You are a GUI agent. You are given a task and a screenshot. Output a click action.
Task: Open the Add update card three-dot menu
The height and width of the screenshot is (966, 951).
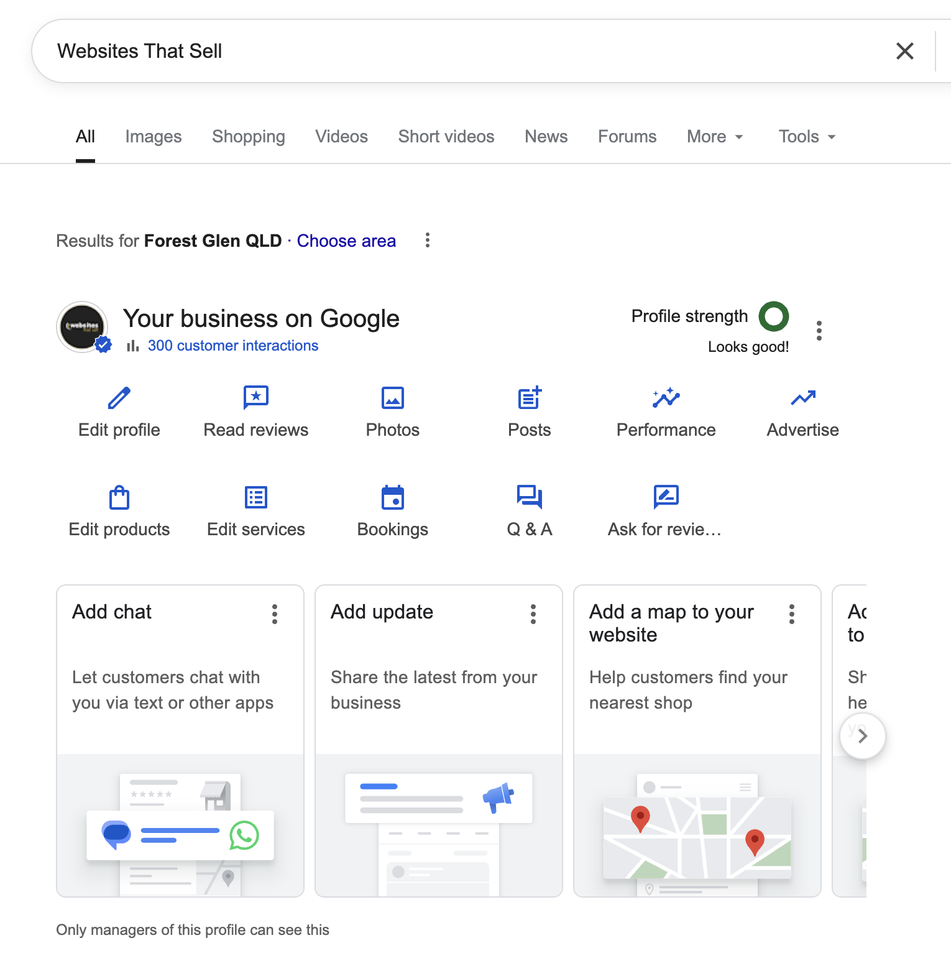(x=533, y=614)
